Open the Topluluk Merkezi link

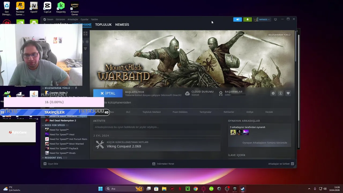[x=151, y=112]
